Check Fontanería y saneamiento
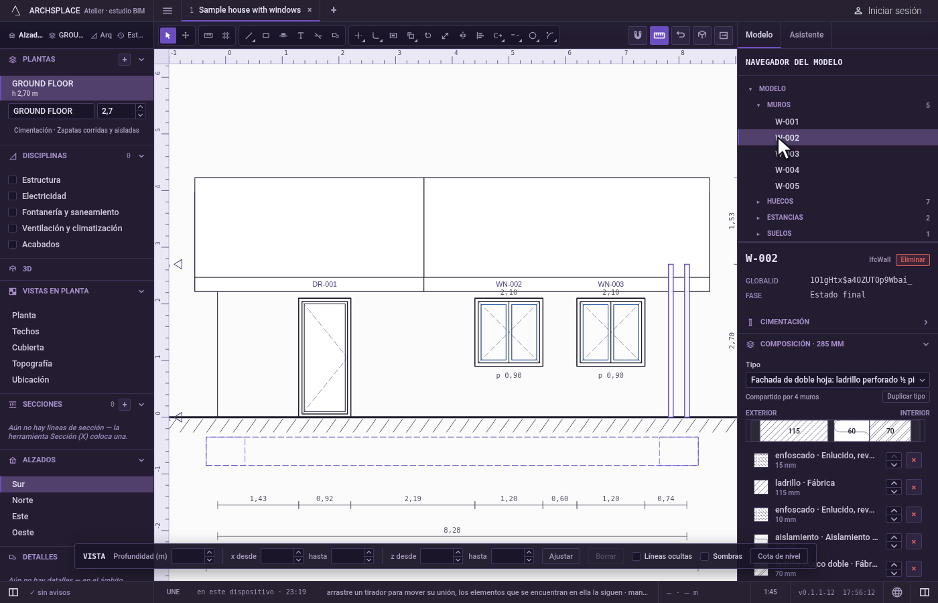This screenshot has height=603, width=938. (12, 212)
